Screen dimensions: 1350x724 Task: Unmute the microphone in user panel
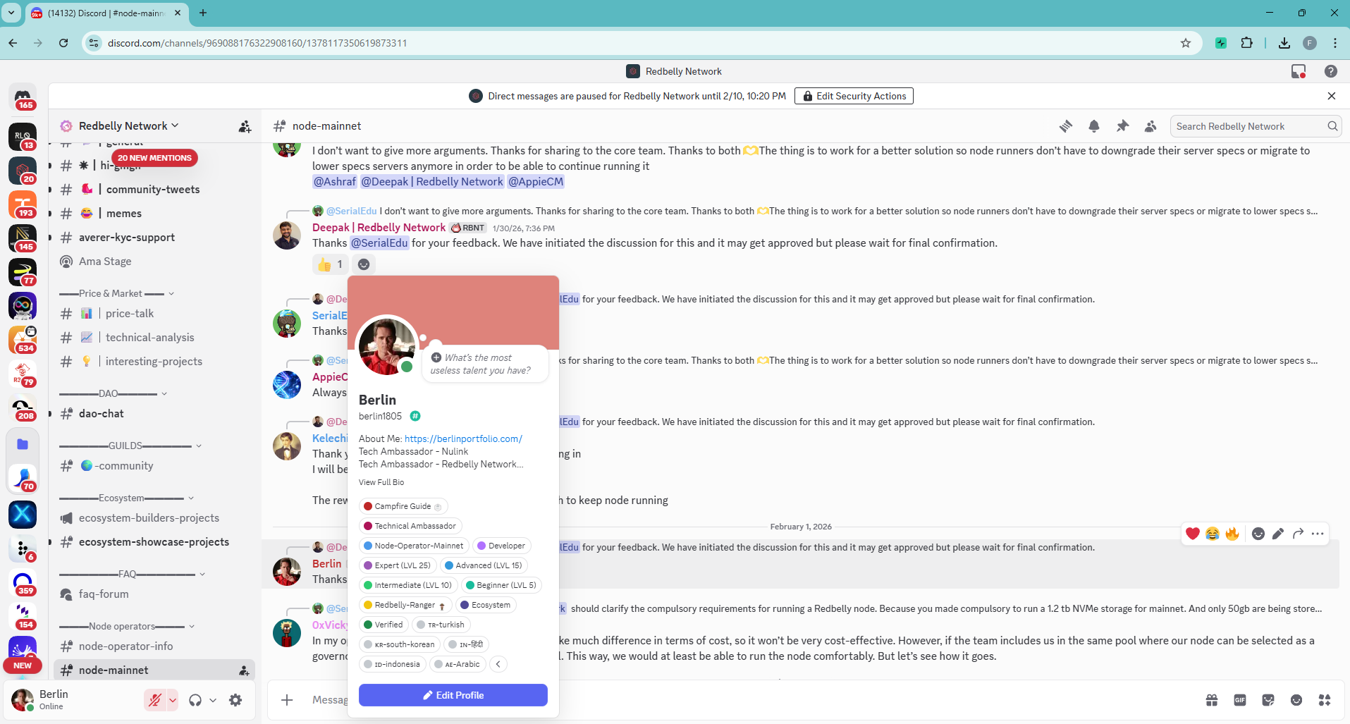pyautogui.click(x=154, y=700)
